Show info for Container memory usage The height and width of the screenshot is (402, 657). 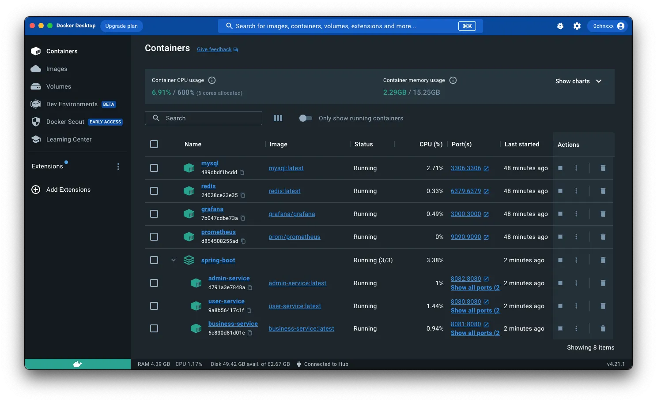(x=453, y=80)
